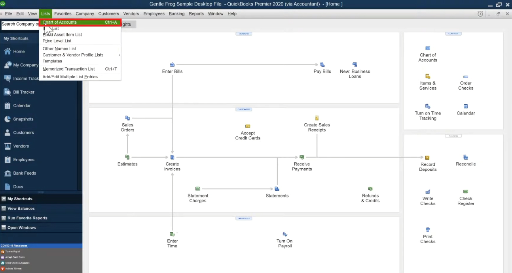Viewport: 512px width, 273px height.
Task: Open the Refunds & Credits icon
Action: click(x=370, y=189)
